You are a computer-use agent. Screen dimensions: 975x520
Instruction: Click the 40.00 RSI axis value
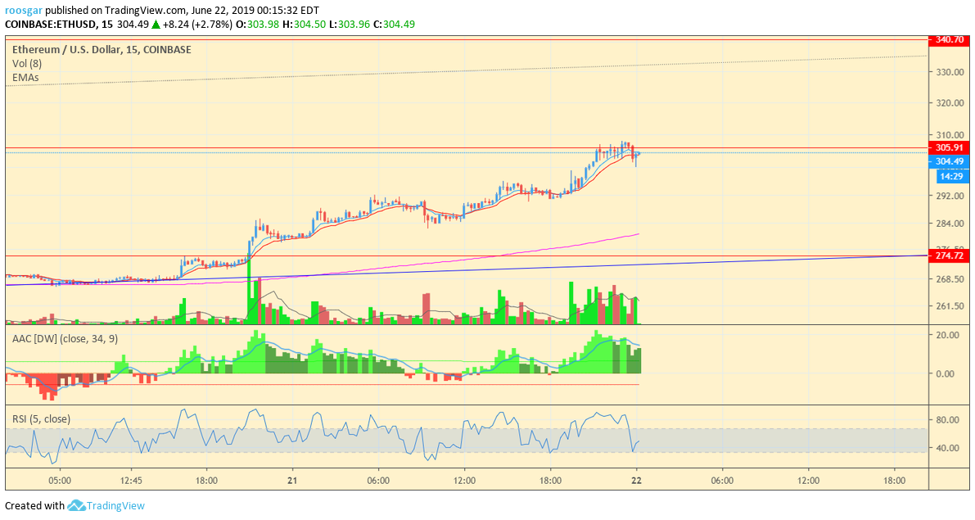click(948, 448)
